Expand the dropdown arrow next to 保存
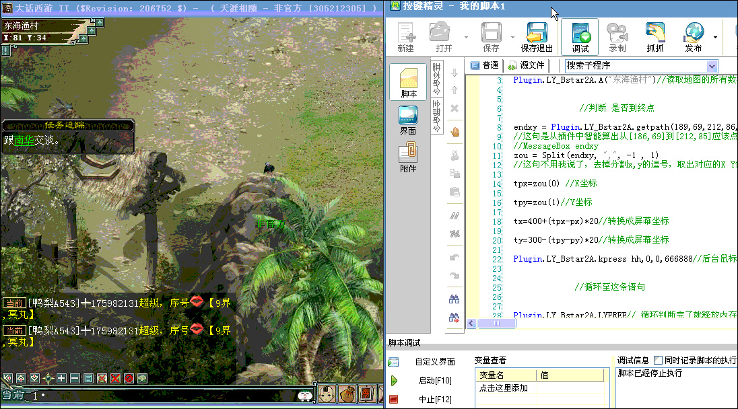The height and width of the screenshot is (409, 738). click(512, 37)
